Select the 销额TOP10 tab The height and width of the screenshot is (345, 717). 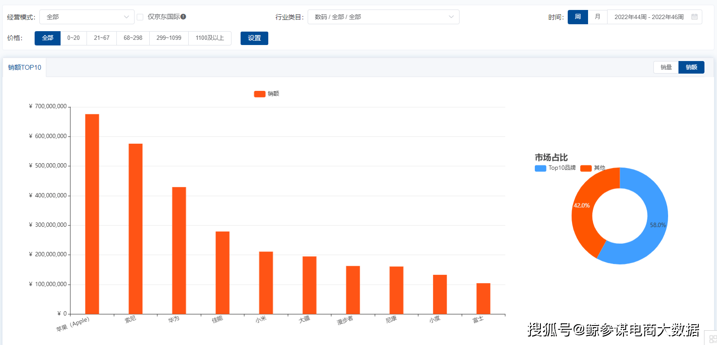[x=25, y=68]
